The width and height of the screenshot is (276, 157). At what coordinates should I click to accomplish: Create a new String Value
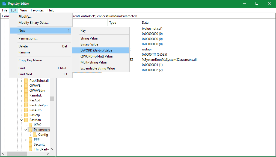coord(89,38)
